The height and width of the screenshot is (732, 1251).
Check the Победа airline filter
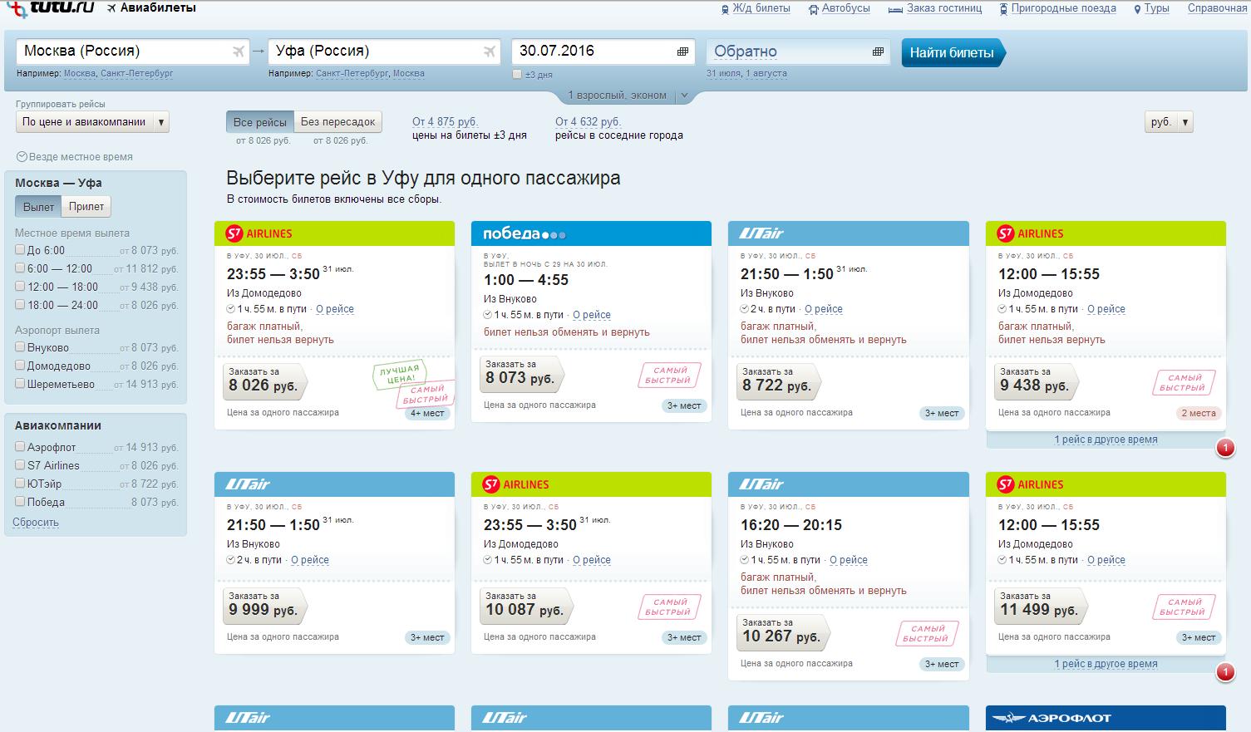(20, 501)
